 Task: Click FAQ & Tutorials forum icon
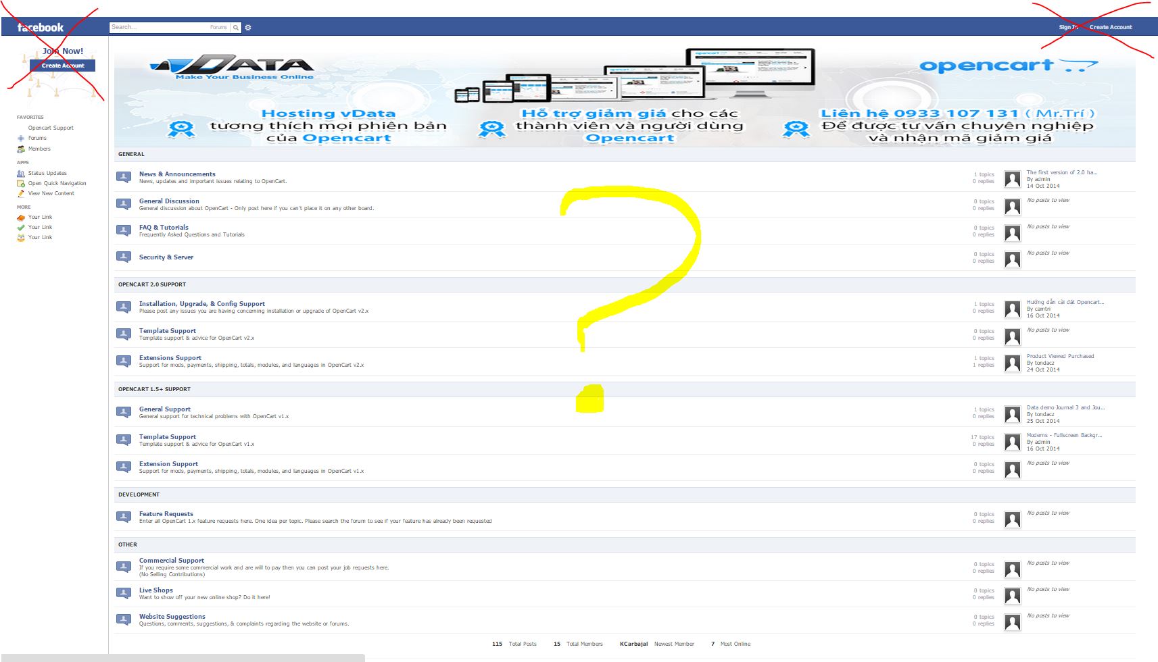click(x=124, y=230)
